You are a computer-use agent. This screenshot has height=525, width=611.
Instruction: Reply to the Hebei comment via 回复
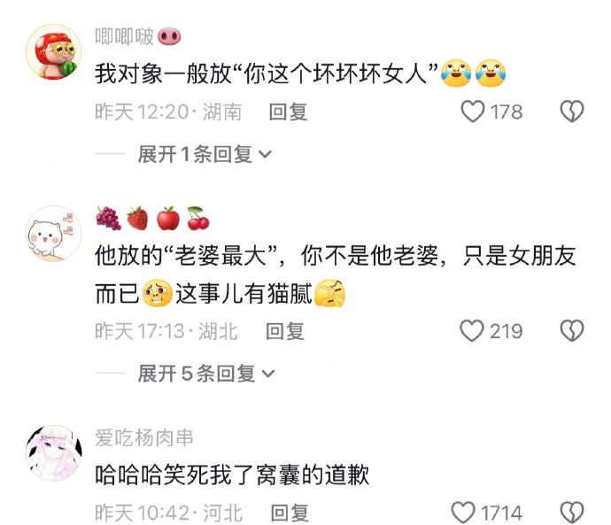pyautogui.click(x=290, y=513)
